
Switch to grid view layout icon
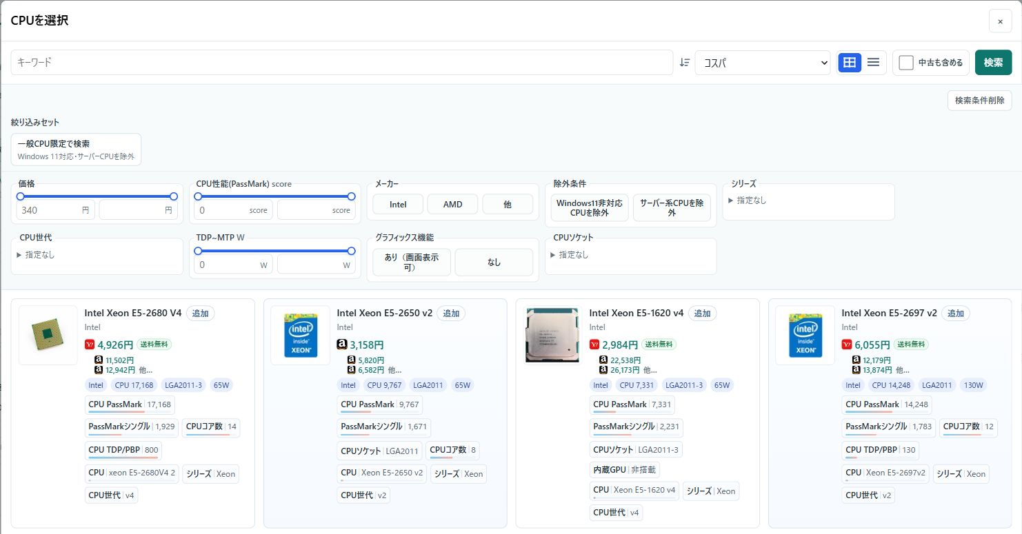click(850, 62)
